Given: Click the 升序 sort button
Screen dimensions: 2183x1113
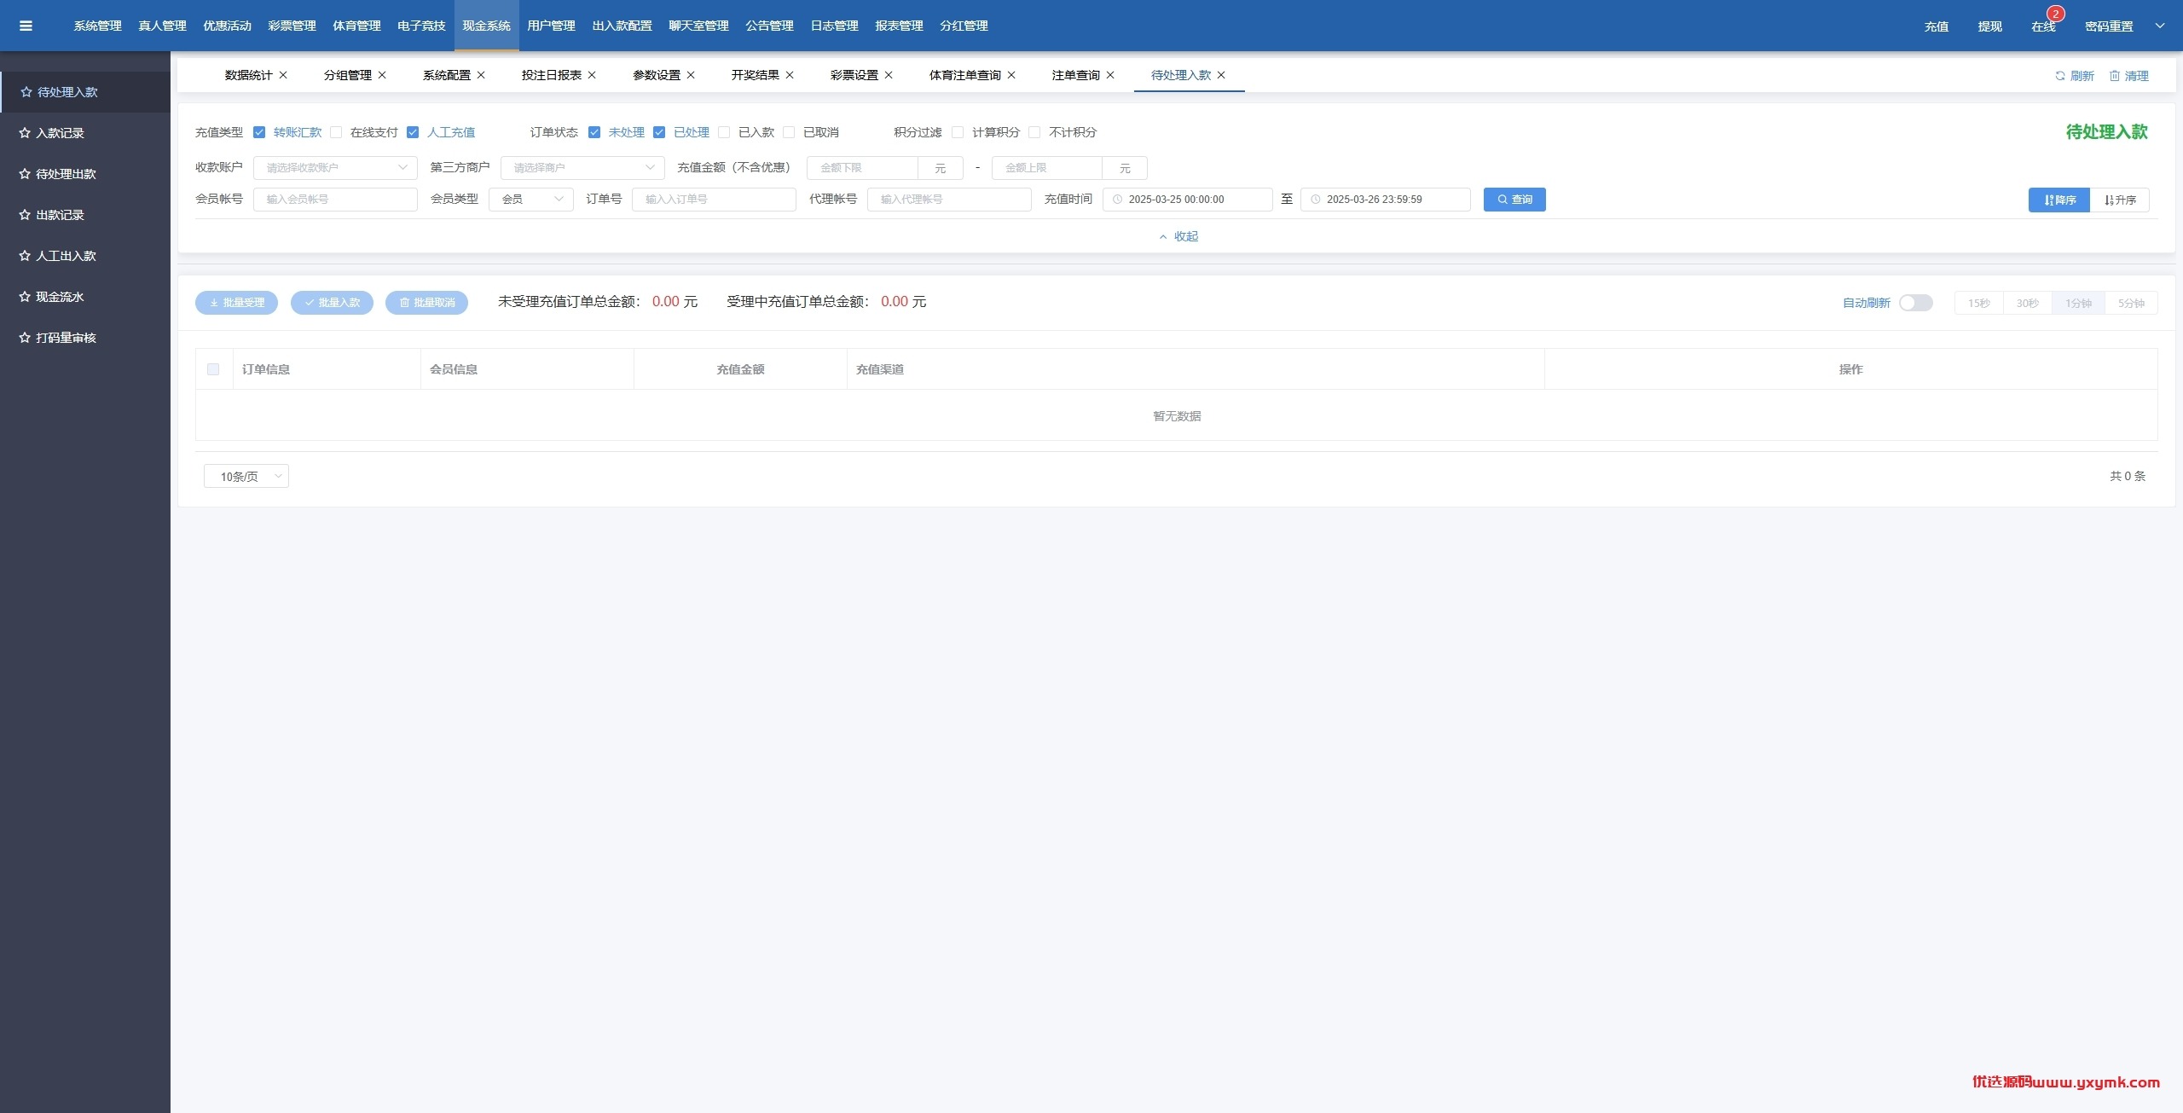Looking at the screenshot, I should (2120, 200).
